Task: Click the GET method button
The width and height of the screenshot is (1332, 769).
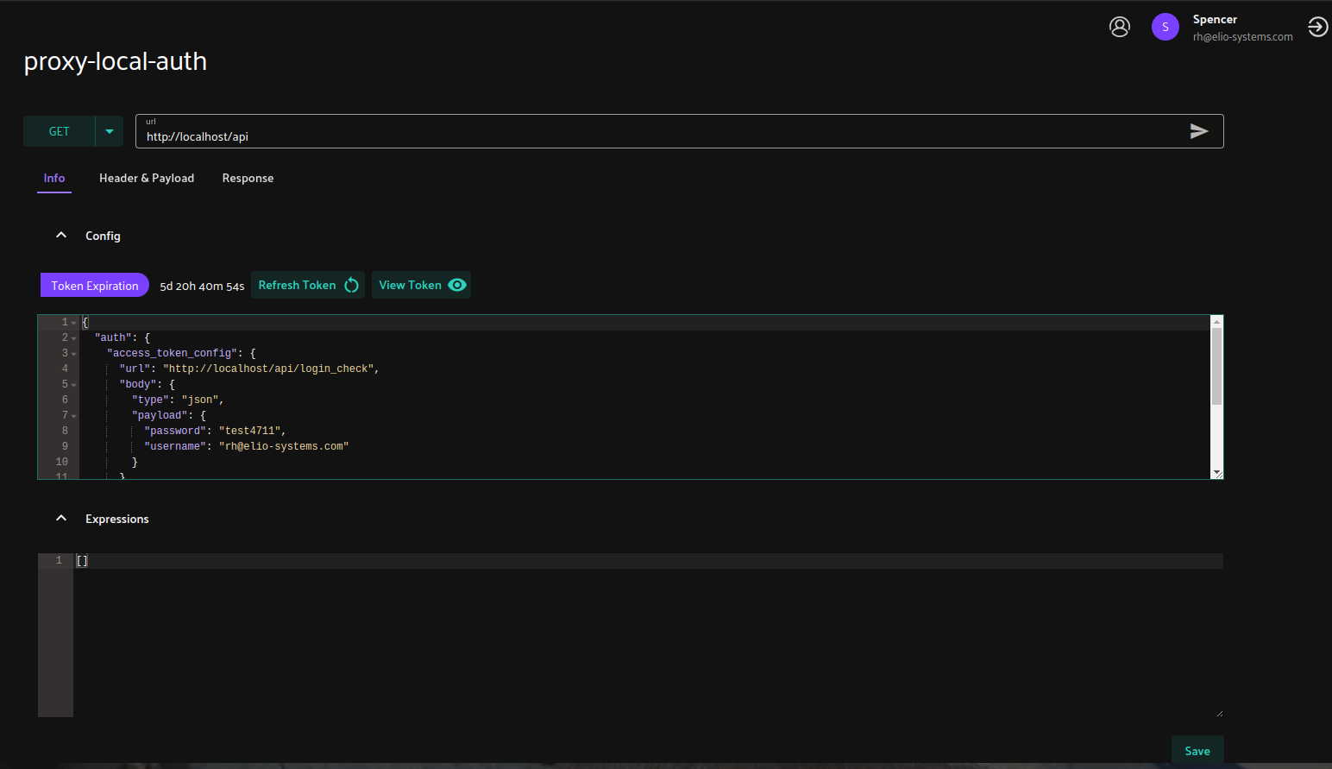Action: click(x=59, y=131)
